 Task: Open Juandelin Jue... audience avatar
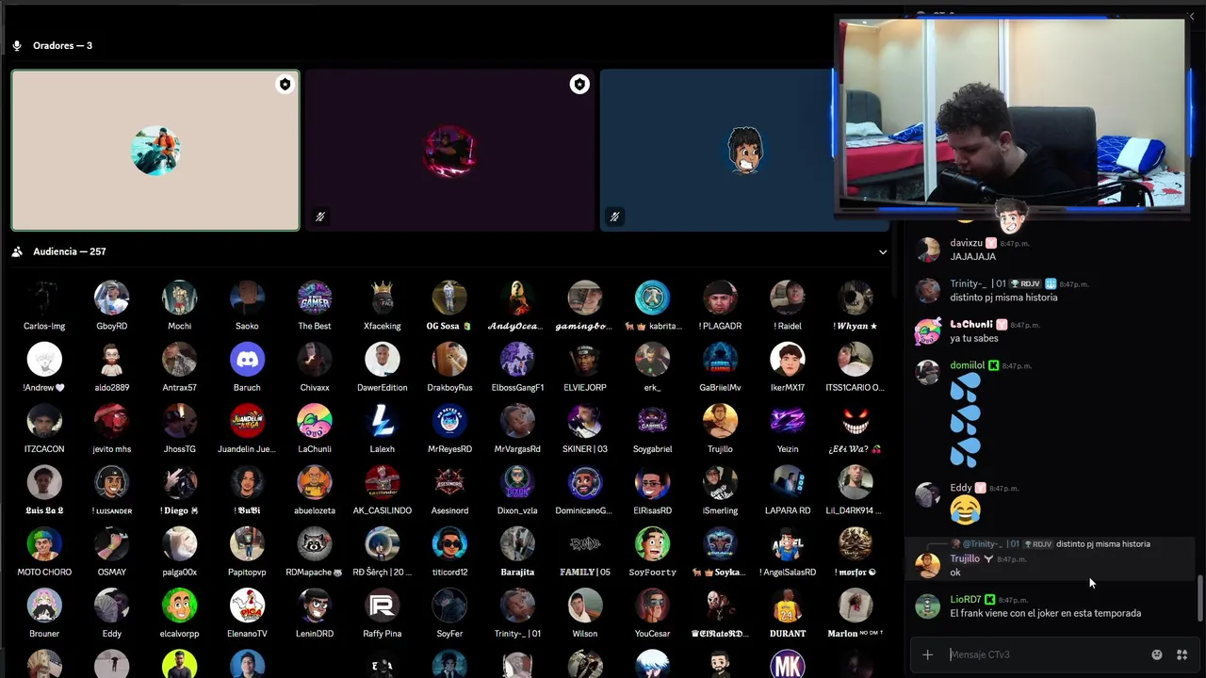[x=247, y=421]
